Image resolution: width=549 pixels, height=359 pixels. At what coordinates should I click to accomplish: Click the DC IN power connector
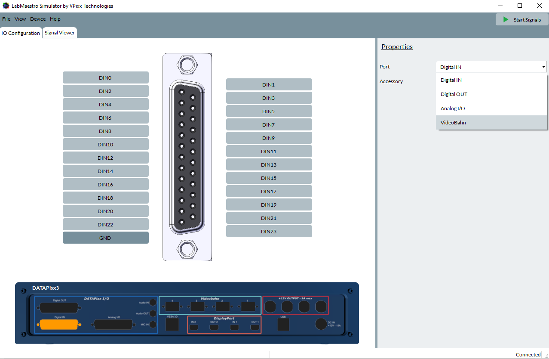321,324
